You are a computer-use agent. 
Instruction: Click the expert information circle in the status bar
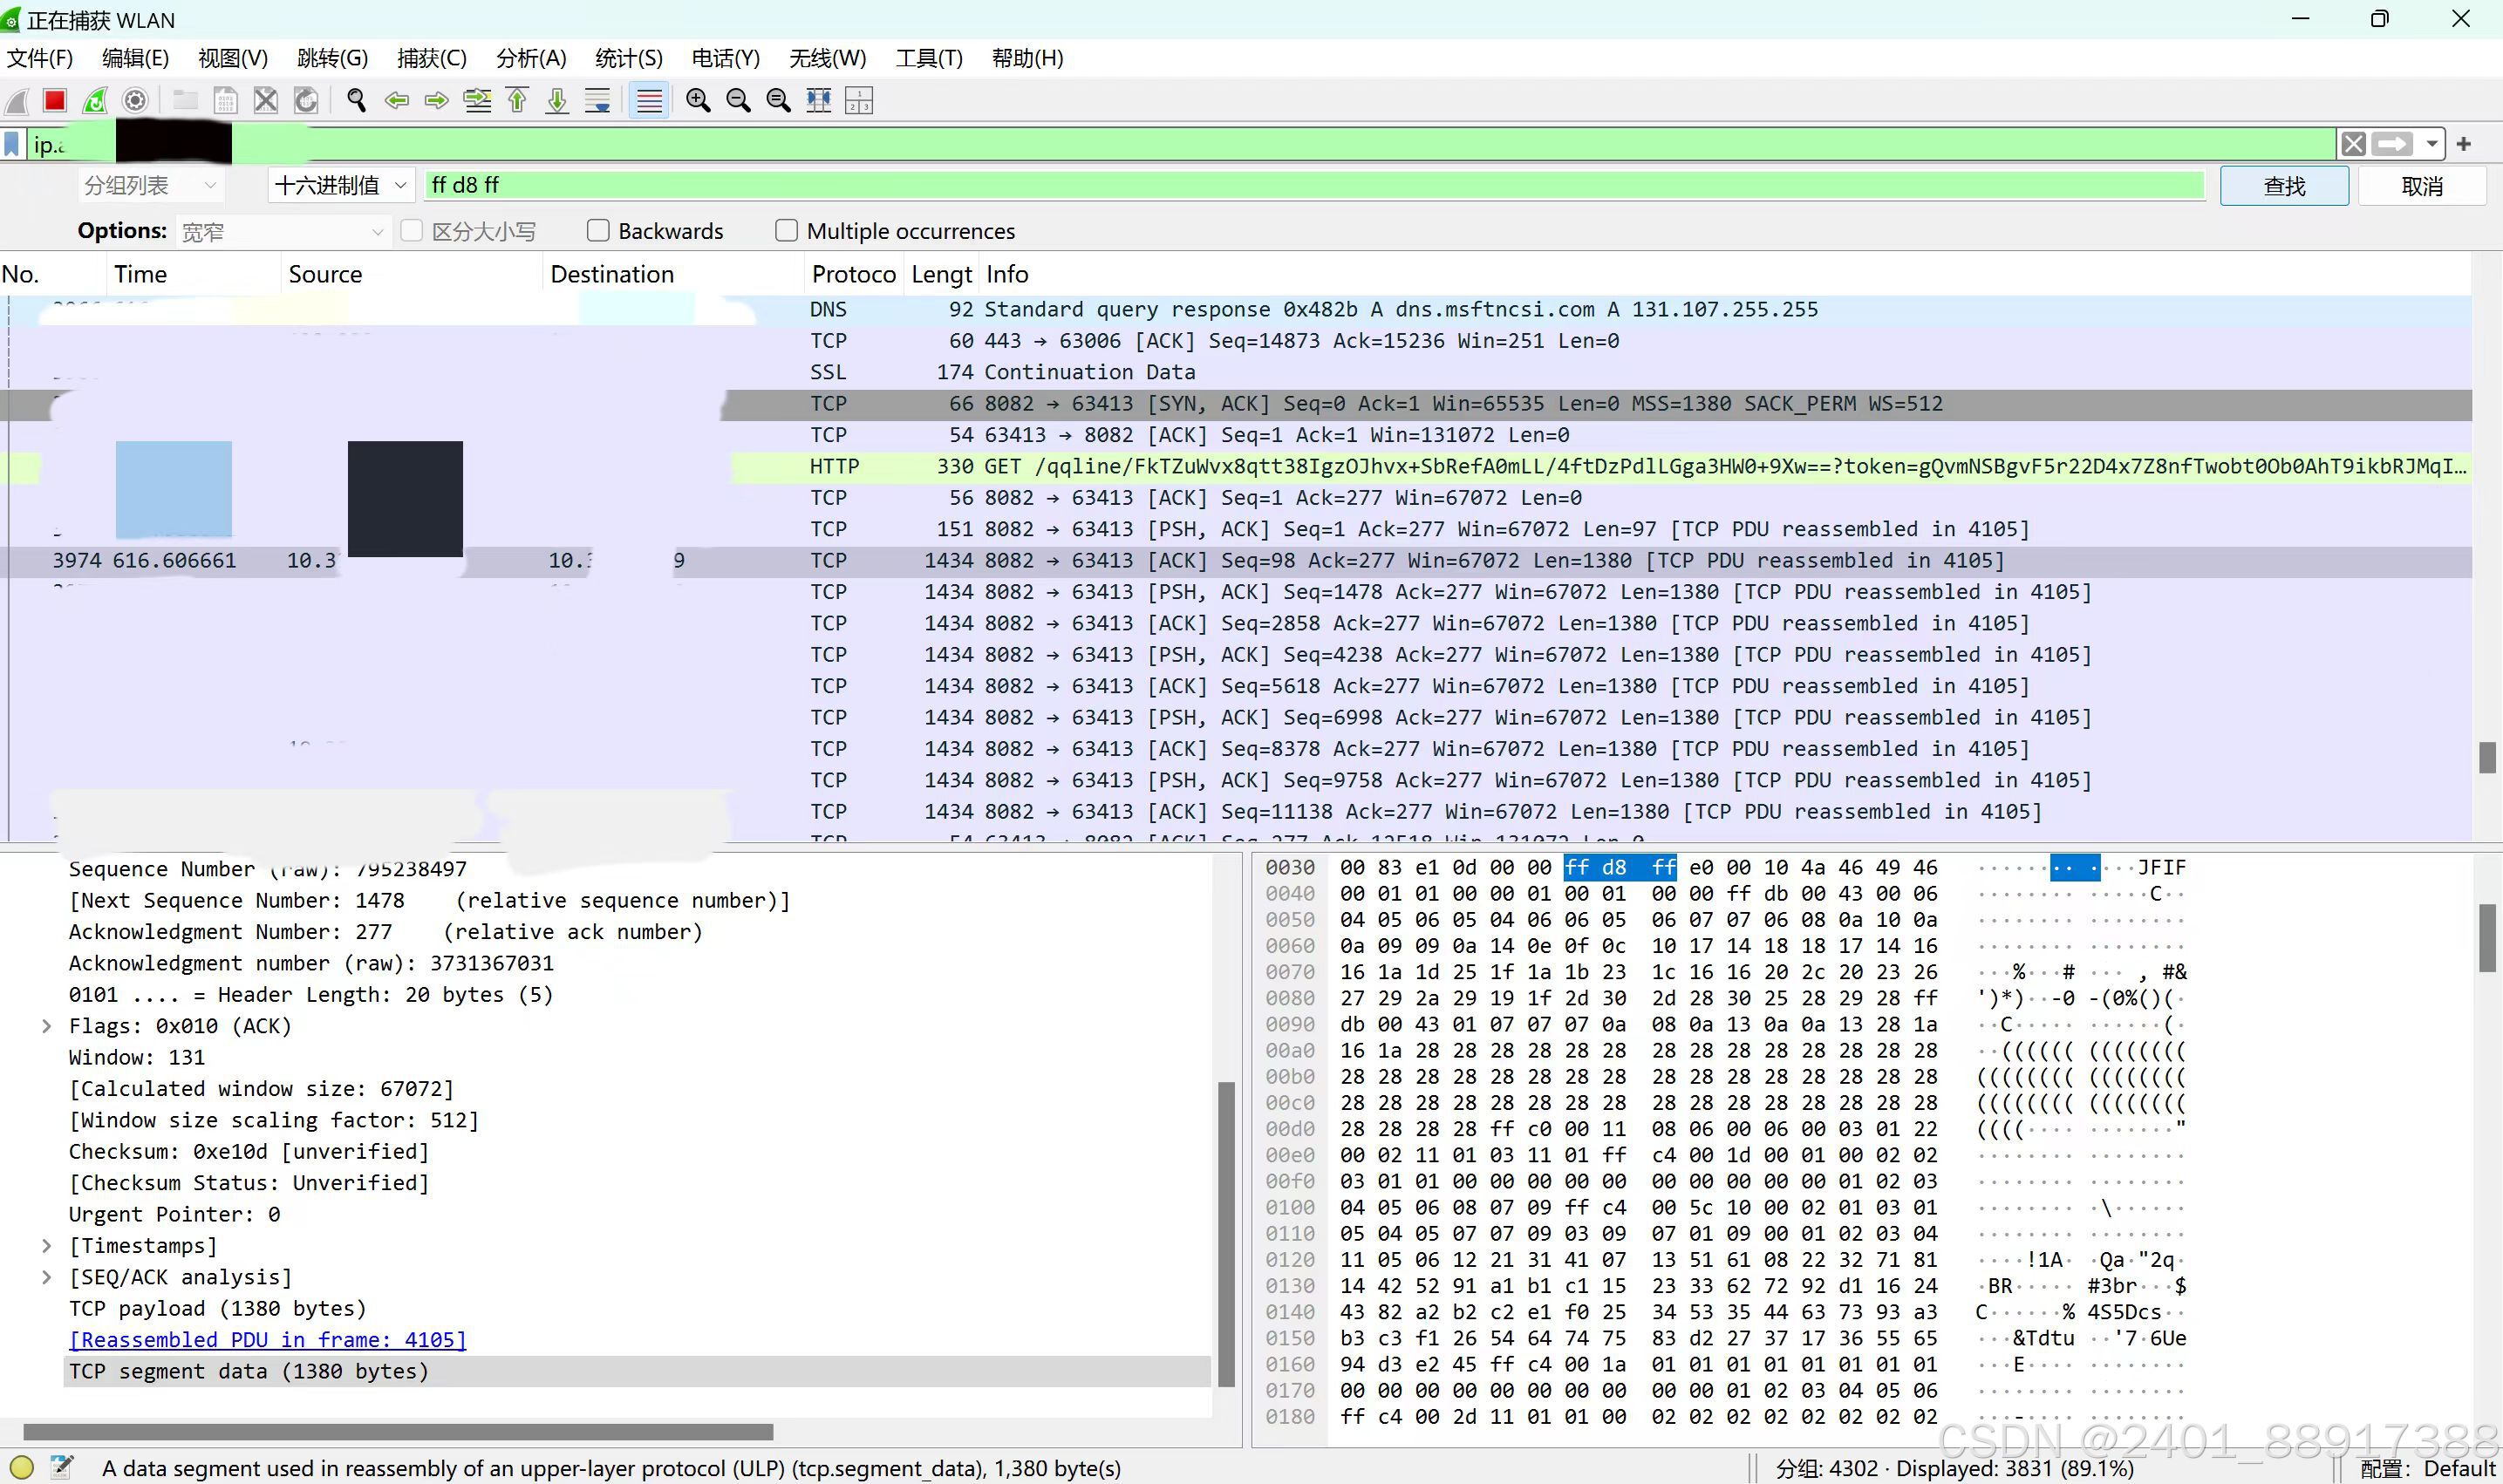[21, 1467]
